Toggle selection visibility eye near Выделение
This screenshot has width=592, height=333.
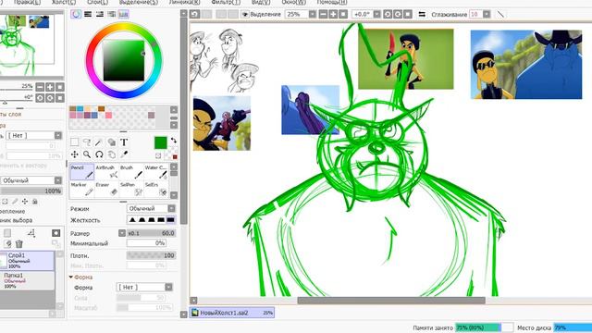tap(245, 15)
